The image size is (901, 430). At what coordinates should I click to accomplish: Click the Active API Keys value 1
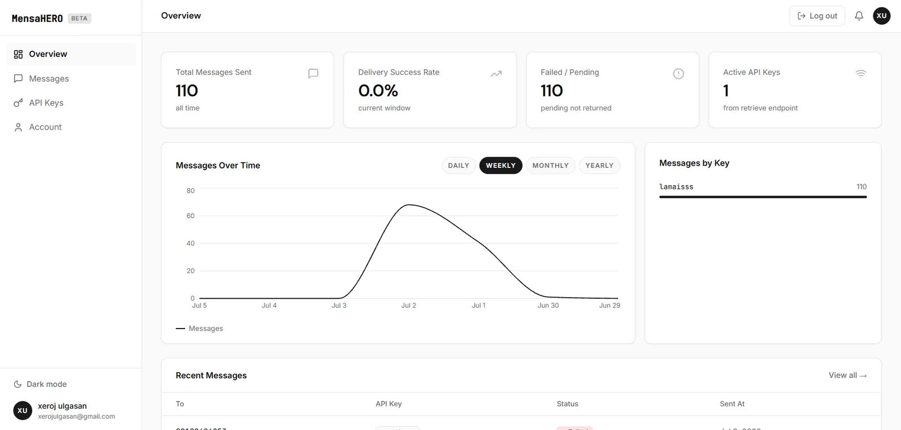[x=726, y=91]
